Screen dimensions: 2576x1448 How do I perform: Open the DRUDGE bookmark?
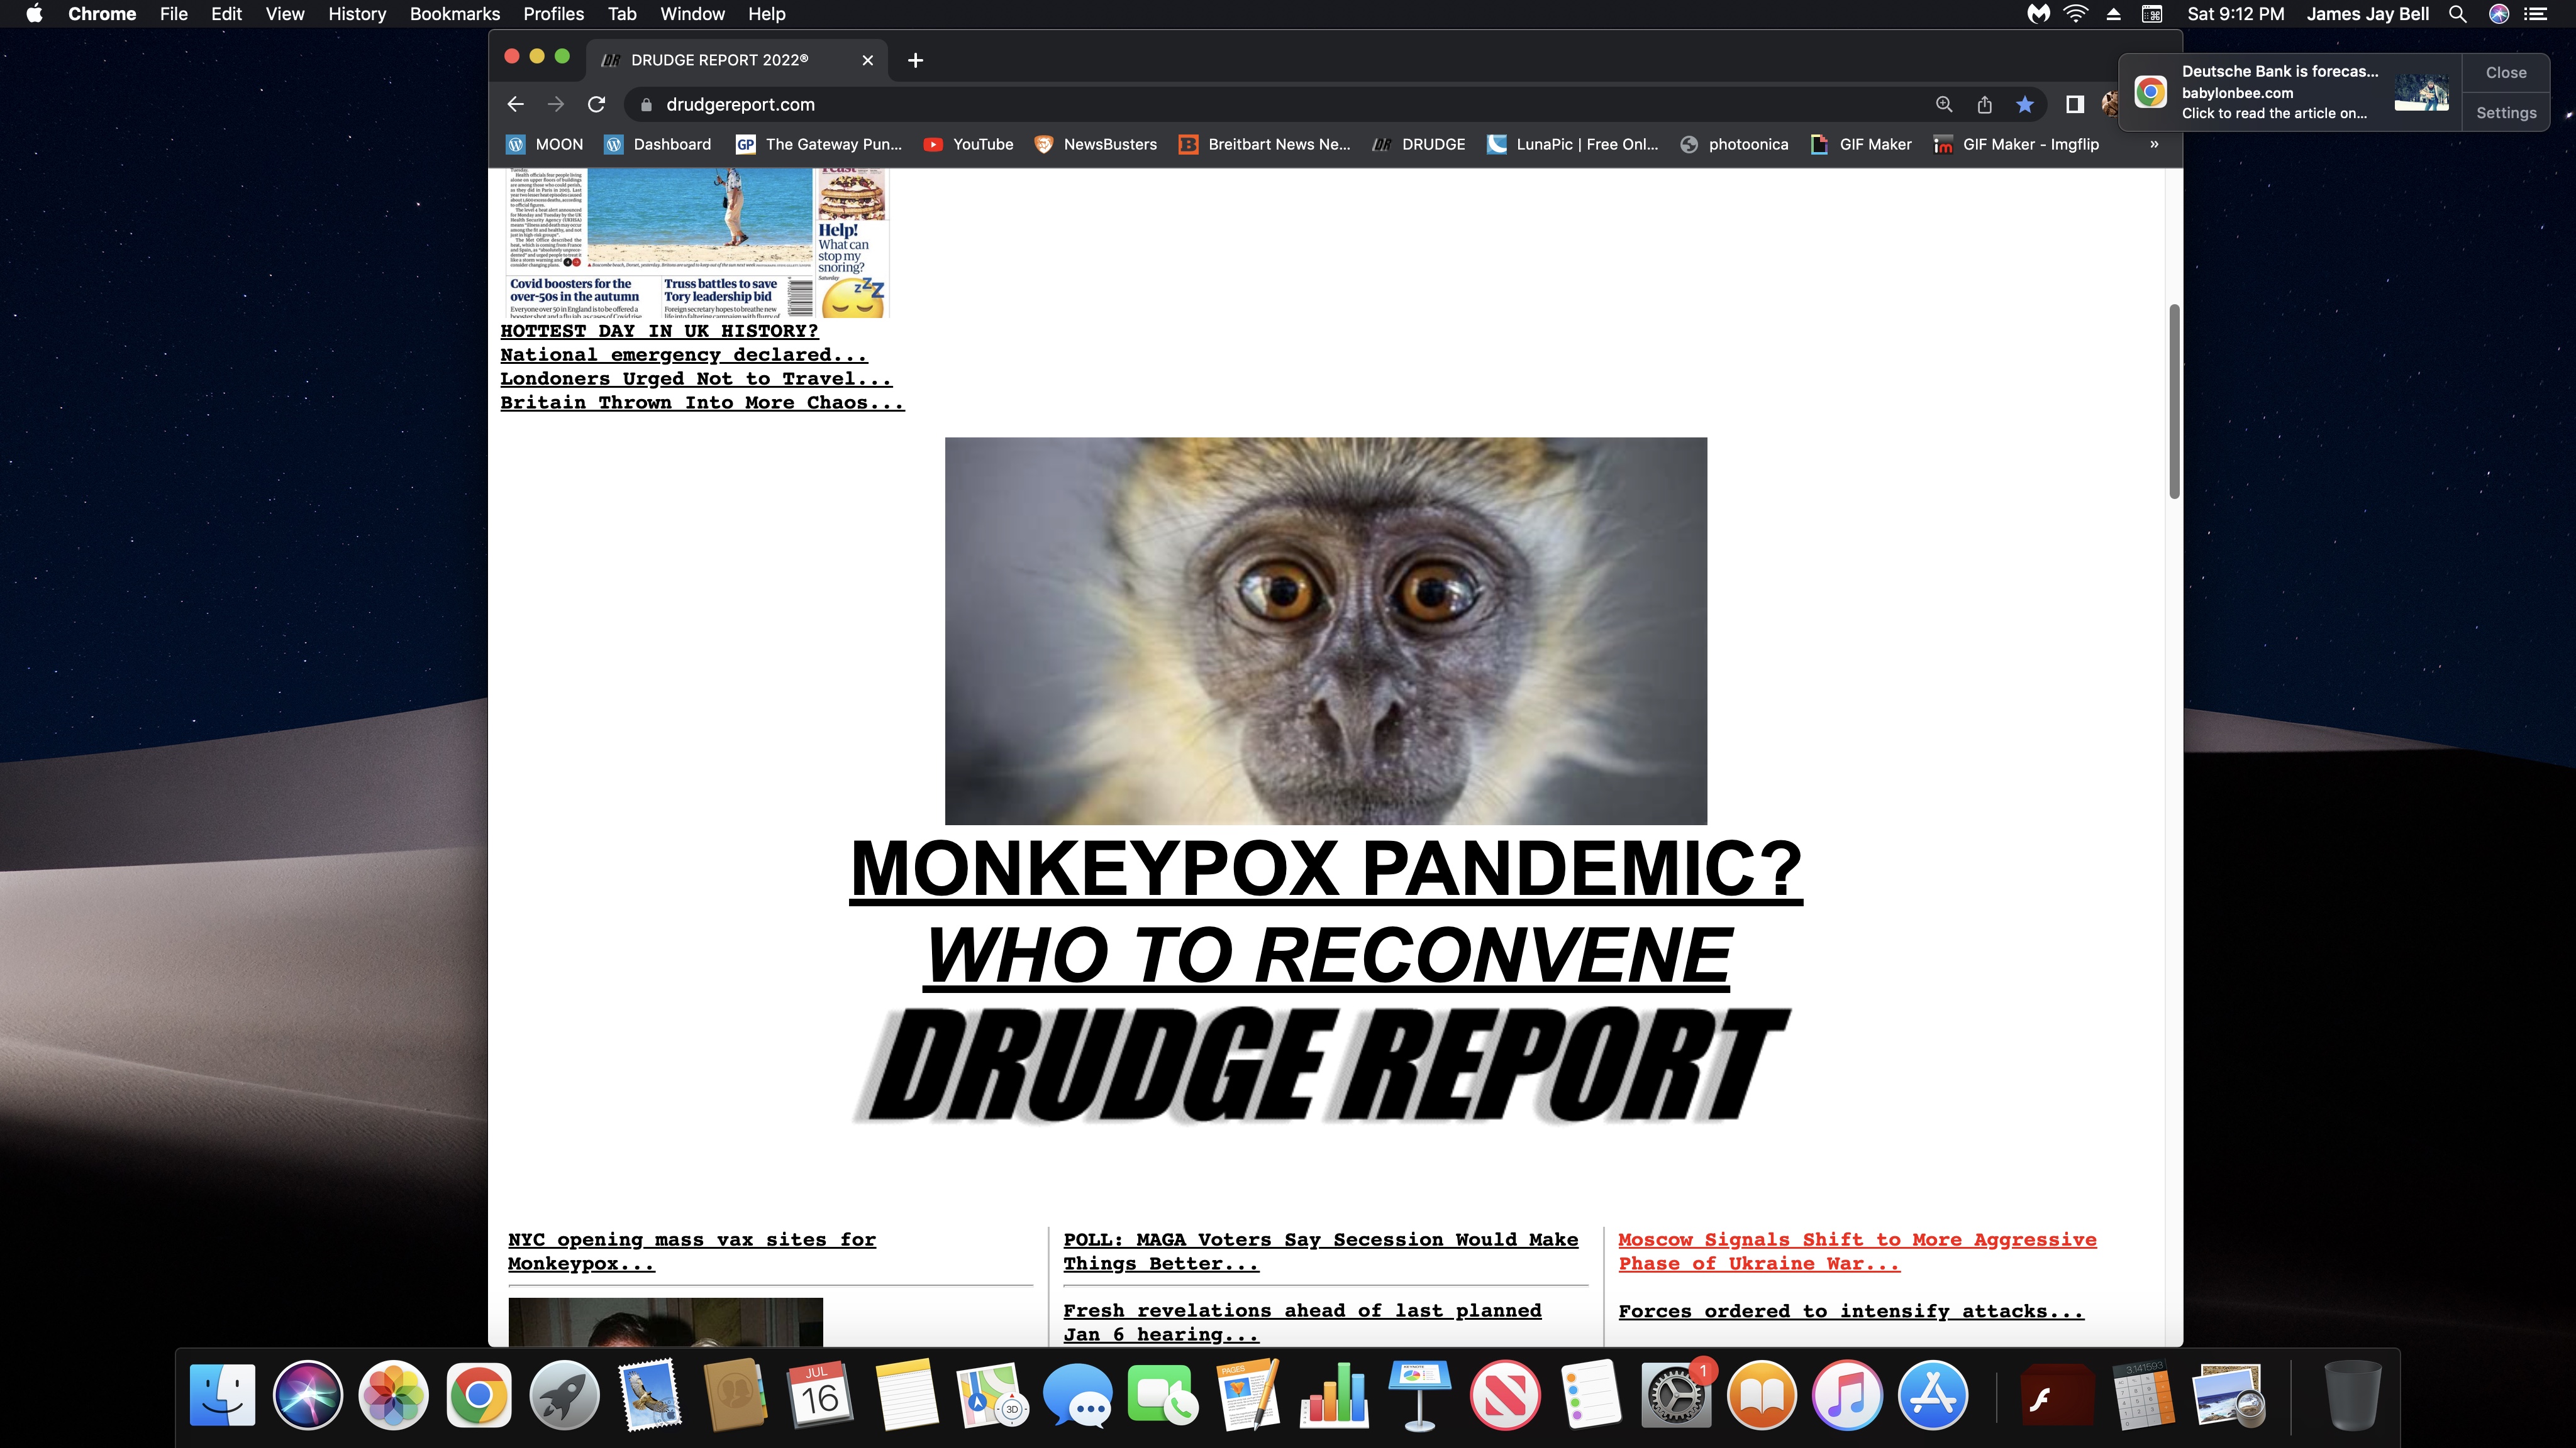(x=1418, y=145)
